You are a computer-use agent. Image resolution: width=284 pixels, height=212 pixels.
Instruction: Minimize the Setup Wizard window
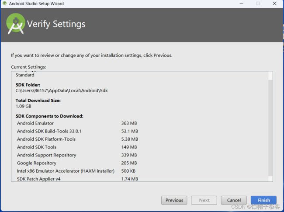click(242, 3)
